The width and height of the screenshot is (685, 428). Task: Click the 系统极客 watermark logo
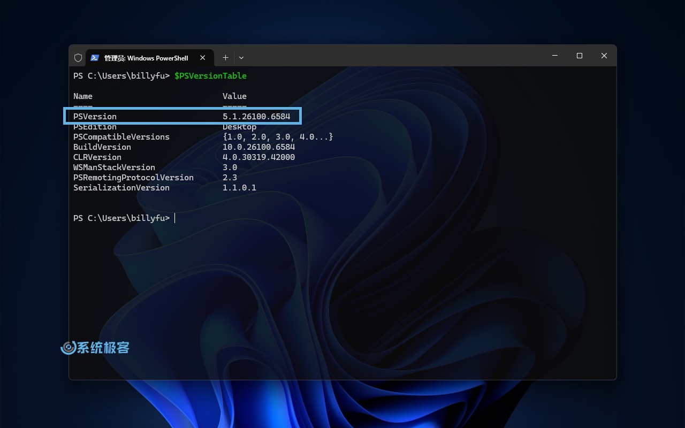95,348
